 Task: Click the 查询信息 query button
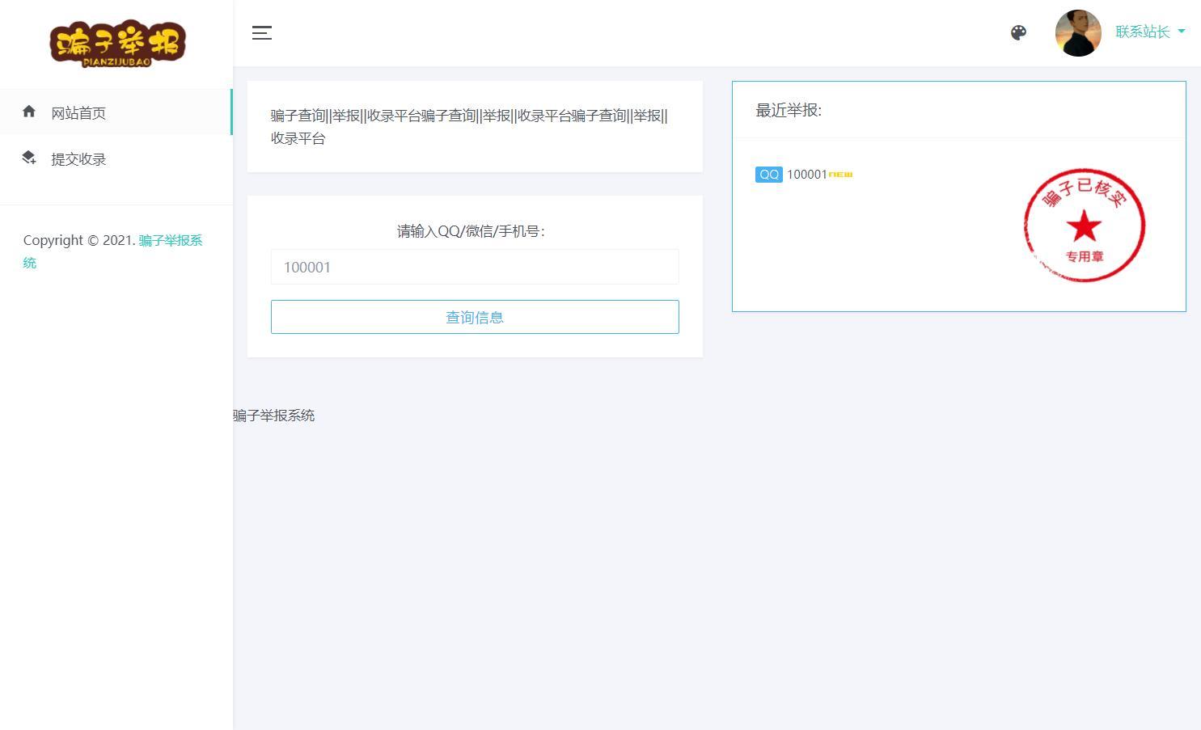[474, 316]
